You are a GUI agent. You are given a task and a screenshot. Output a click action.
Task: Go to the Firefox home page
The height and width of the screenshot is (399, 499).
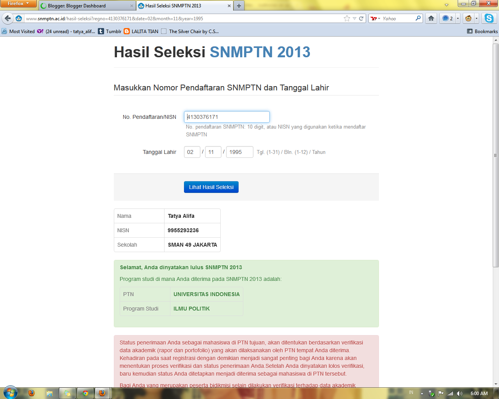[431, 18]
